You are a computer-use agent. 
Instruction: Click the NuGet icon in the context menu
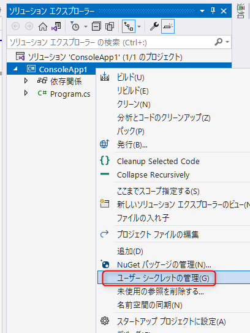(105, 264)
